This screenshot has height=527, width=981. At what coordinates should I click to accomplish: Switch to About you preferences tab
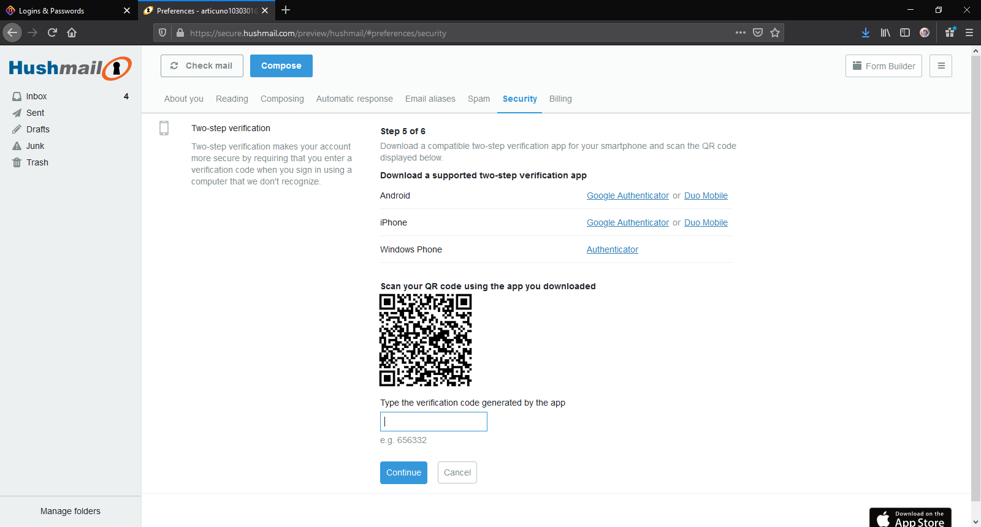[x=184, y=99]
